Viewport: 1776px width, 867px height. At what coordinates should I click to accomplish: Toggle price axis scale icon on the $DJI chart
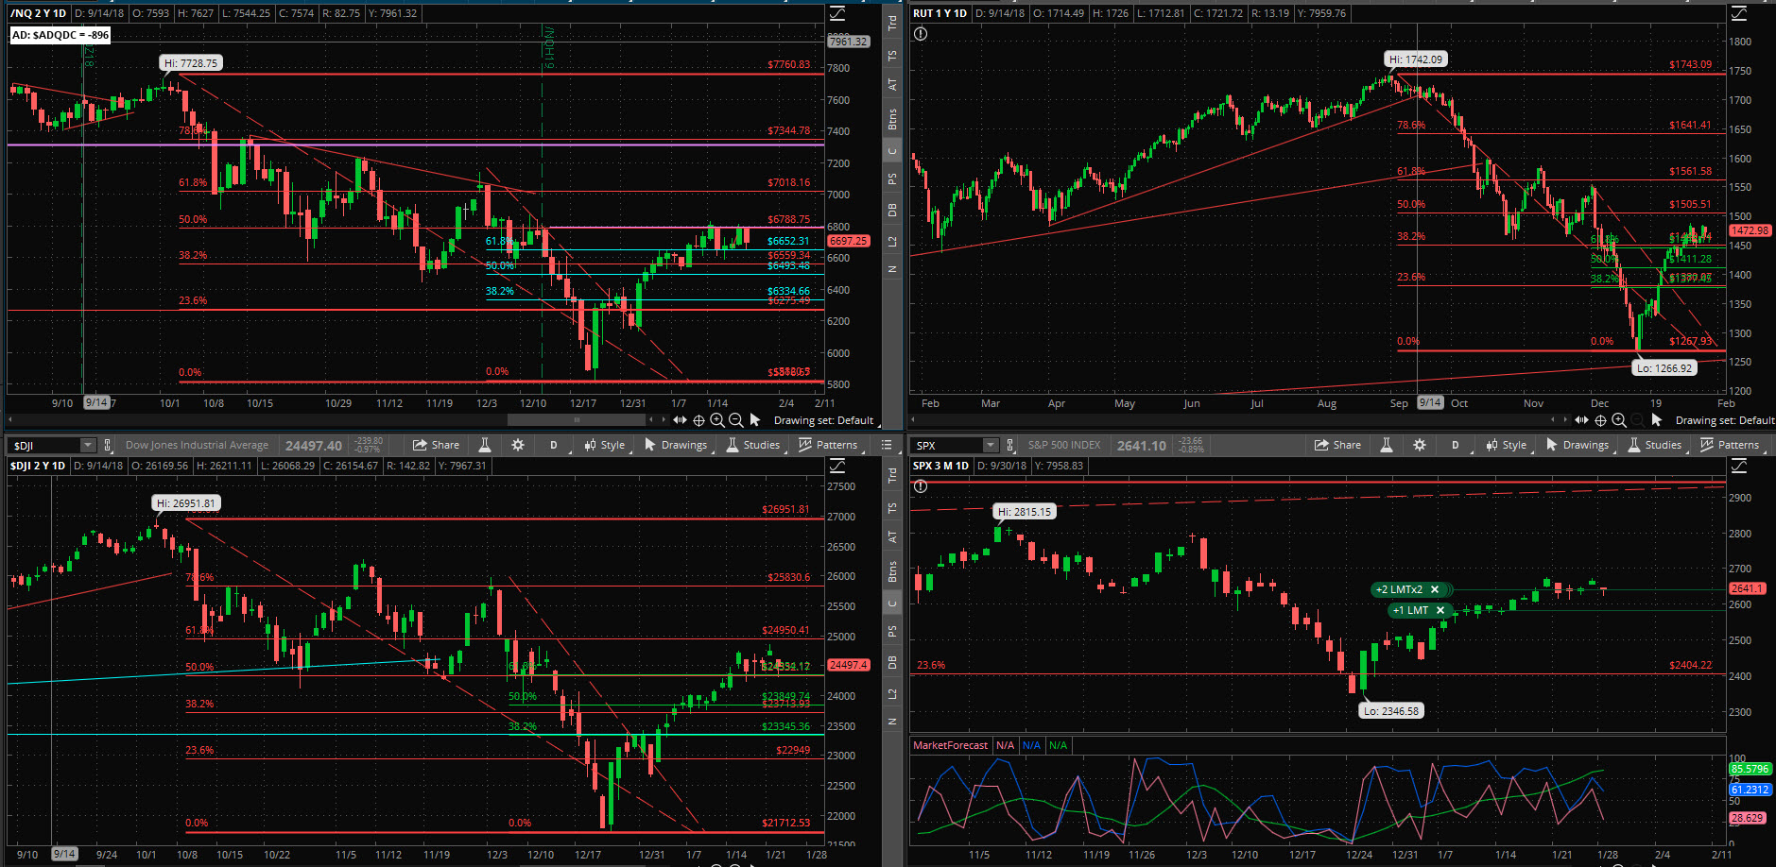coord(837,466)
